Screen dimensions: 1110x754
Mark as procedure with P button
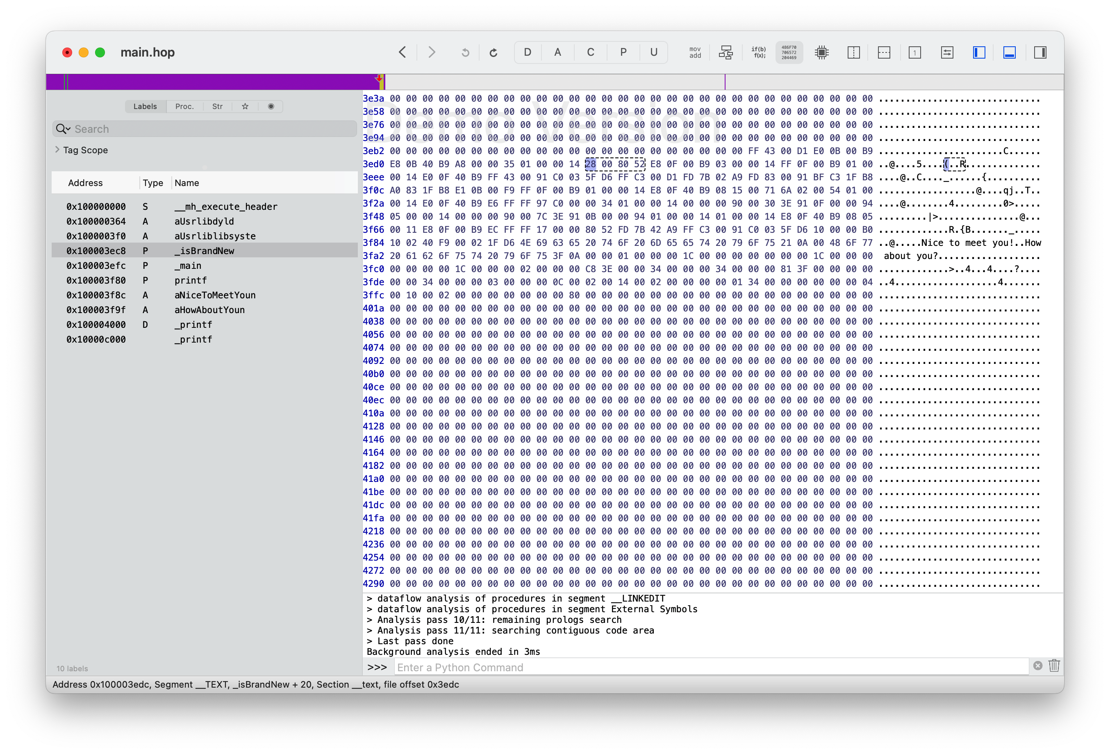coord(623,52)
